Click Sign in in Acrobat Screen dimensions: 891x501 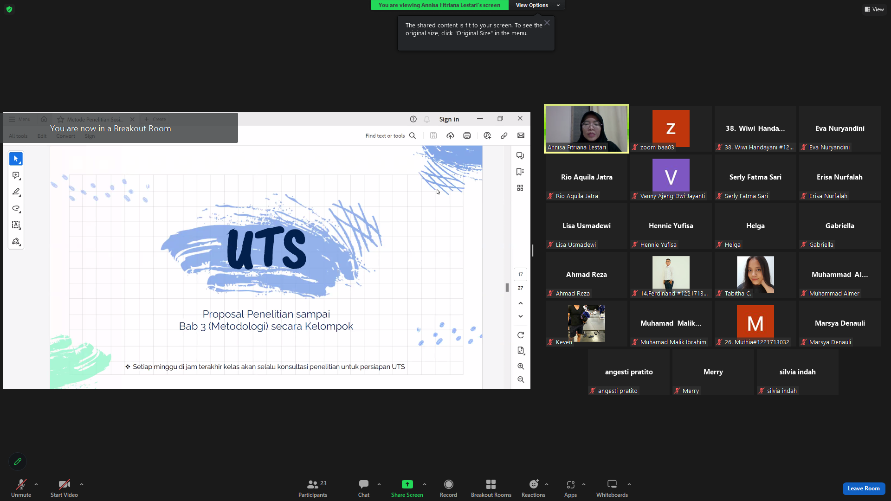449,119
